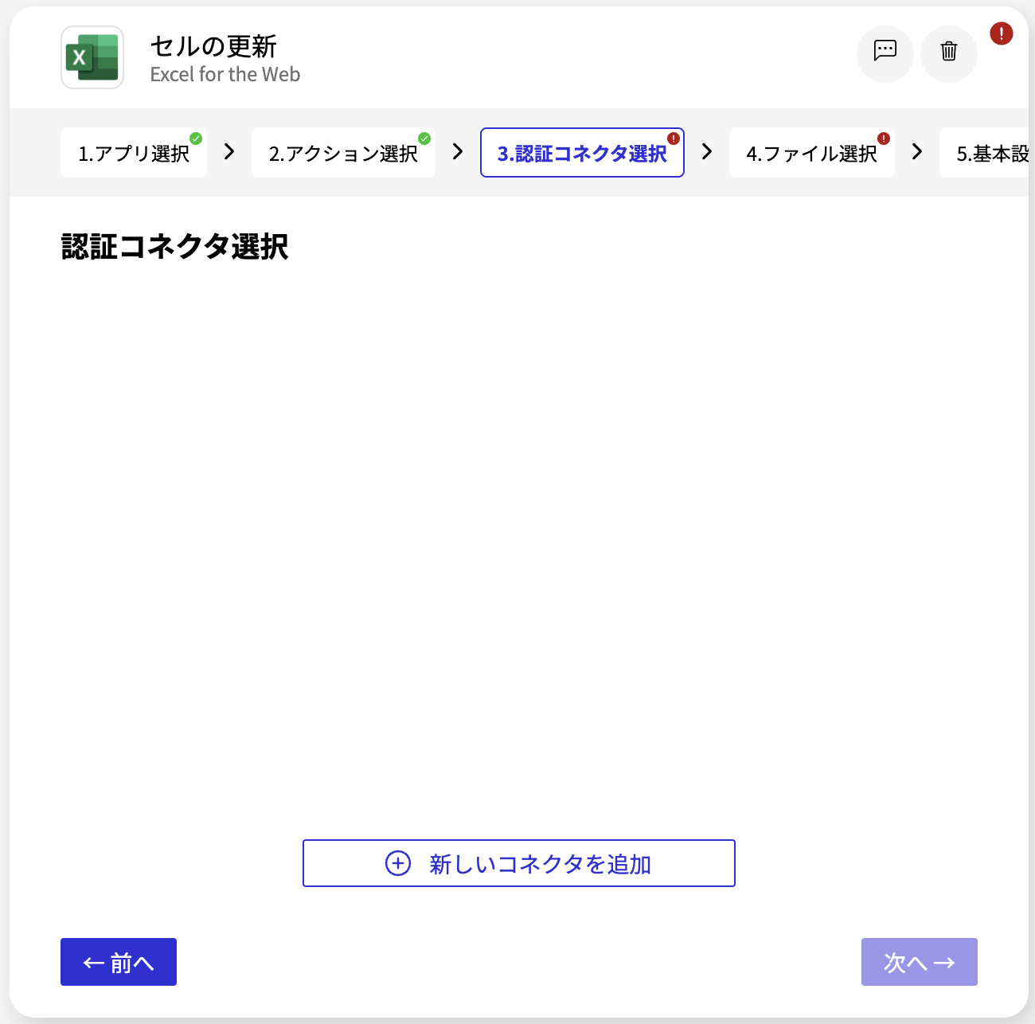The width and height of the screenshot is (1035, 1024).
Task: Click the セルの更新 title text
Action: point(213,46)
